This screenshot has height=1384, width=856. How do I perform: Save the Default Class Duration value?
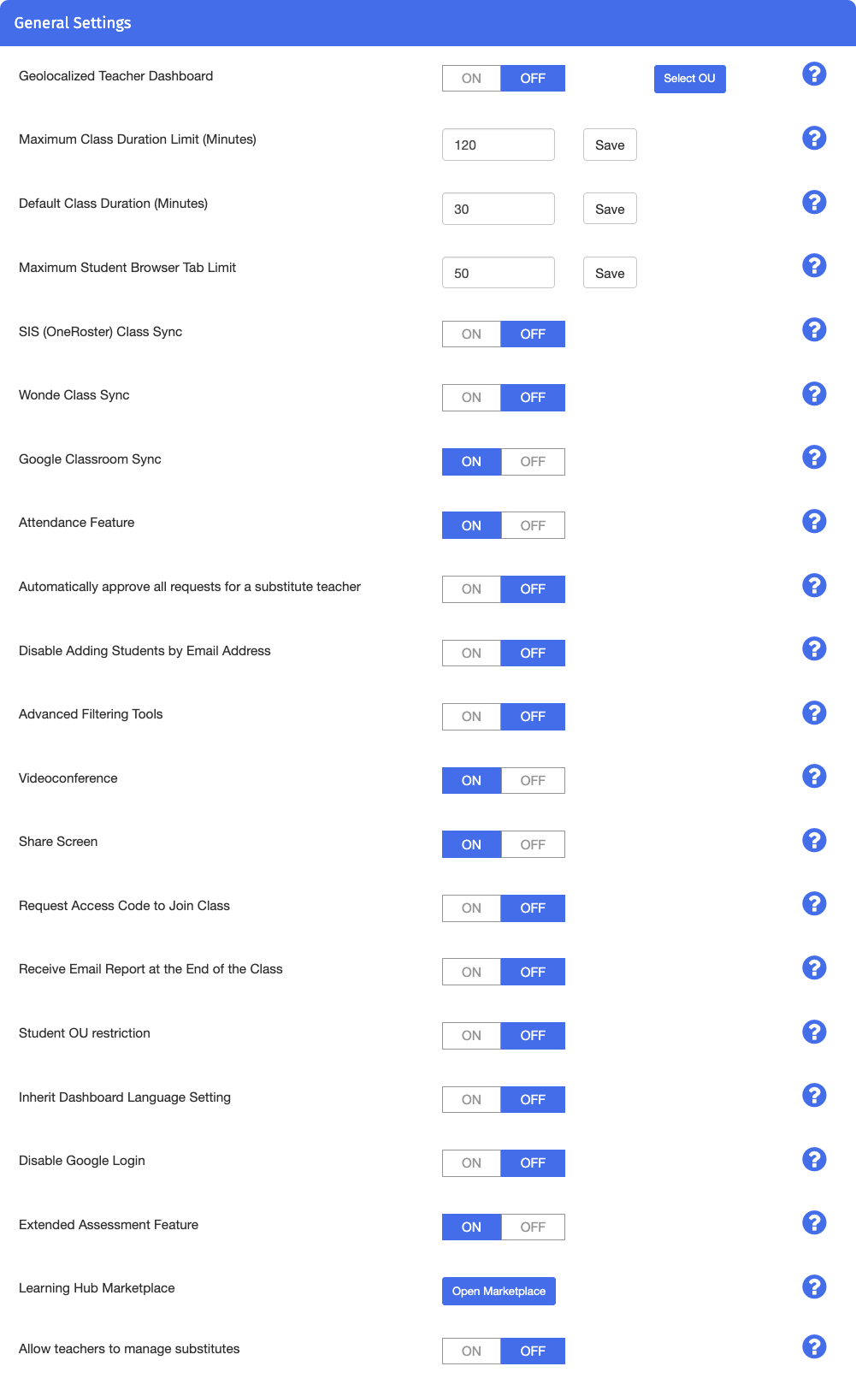(610, 209)
